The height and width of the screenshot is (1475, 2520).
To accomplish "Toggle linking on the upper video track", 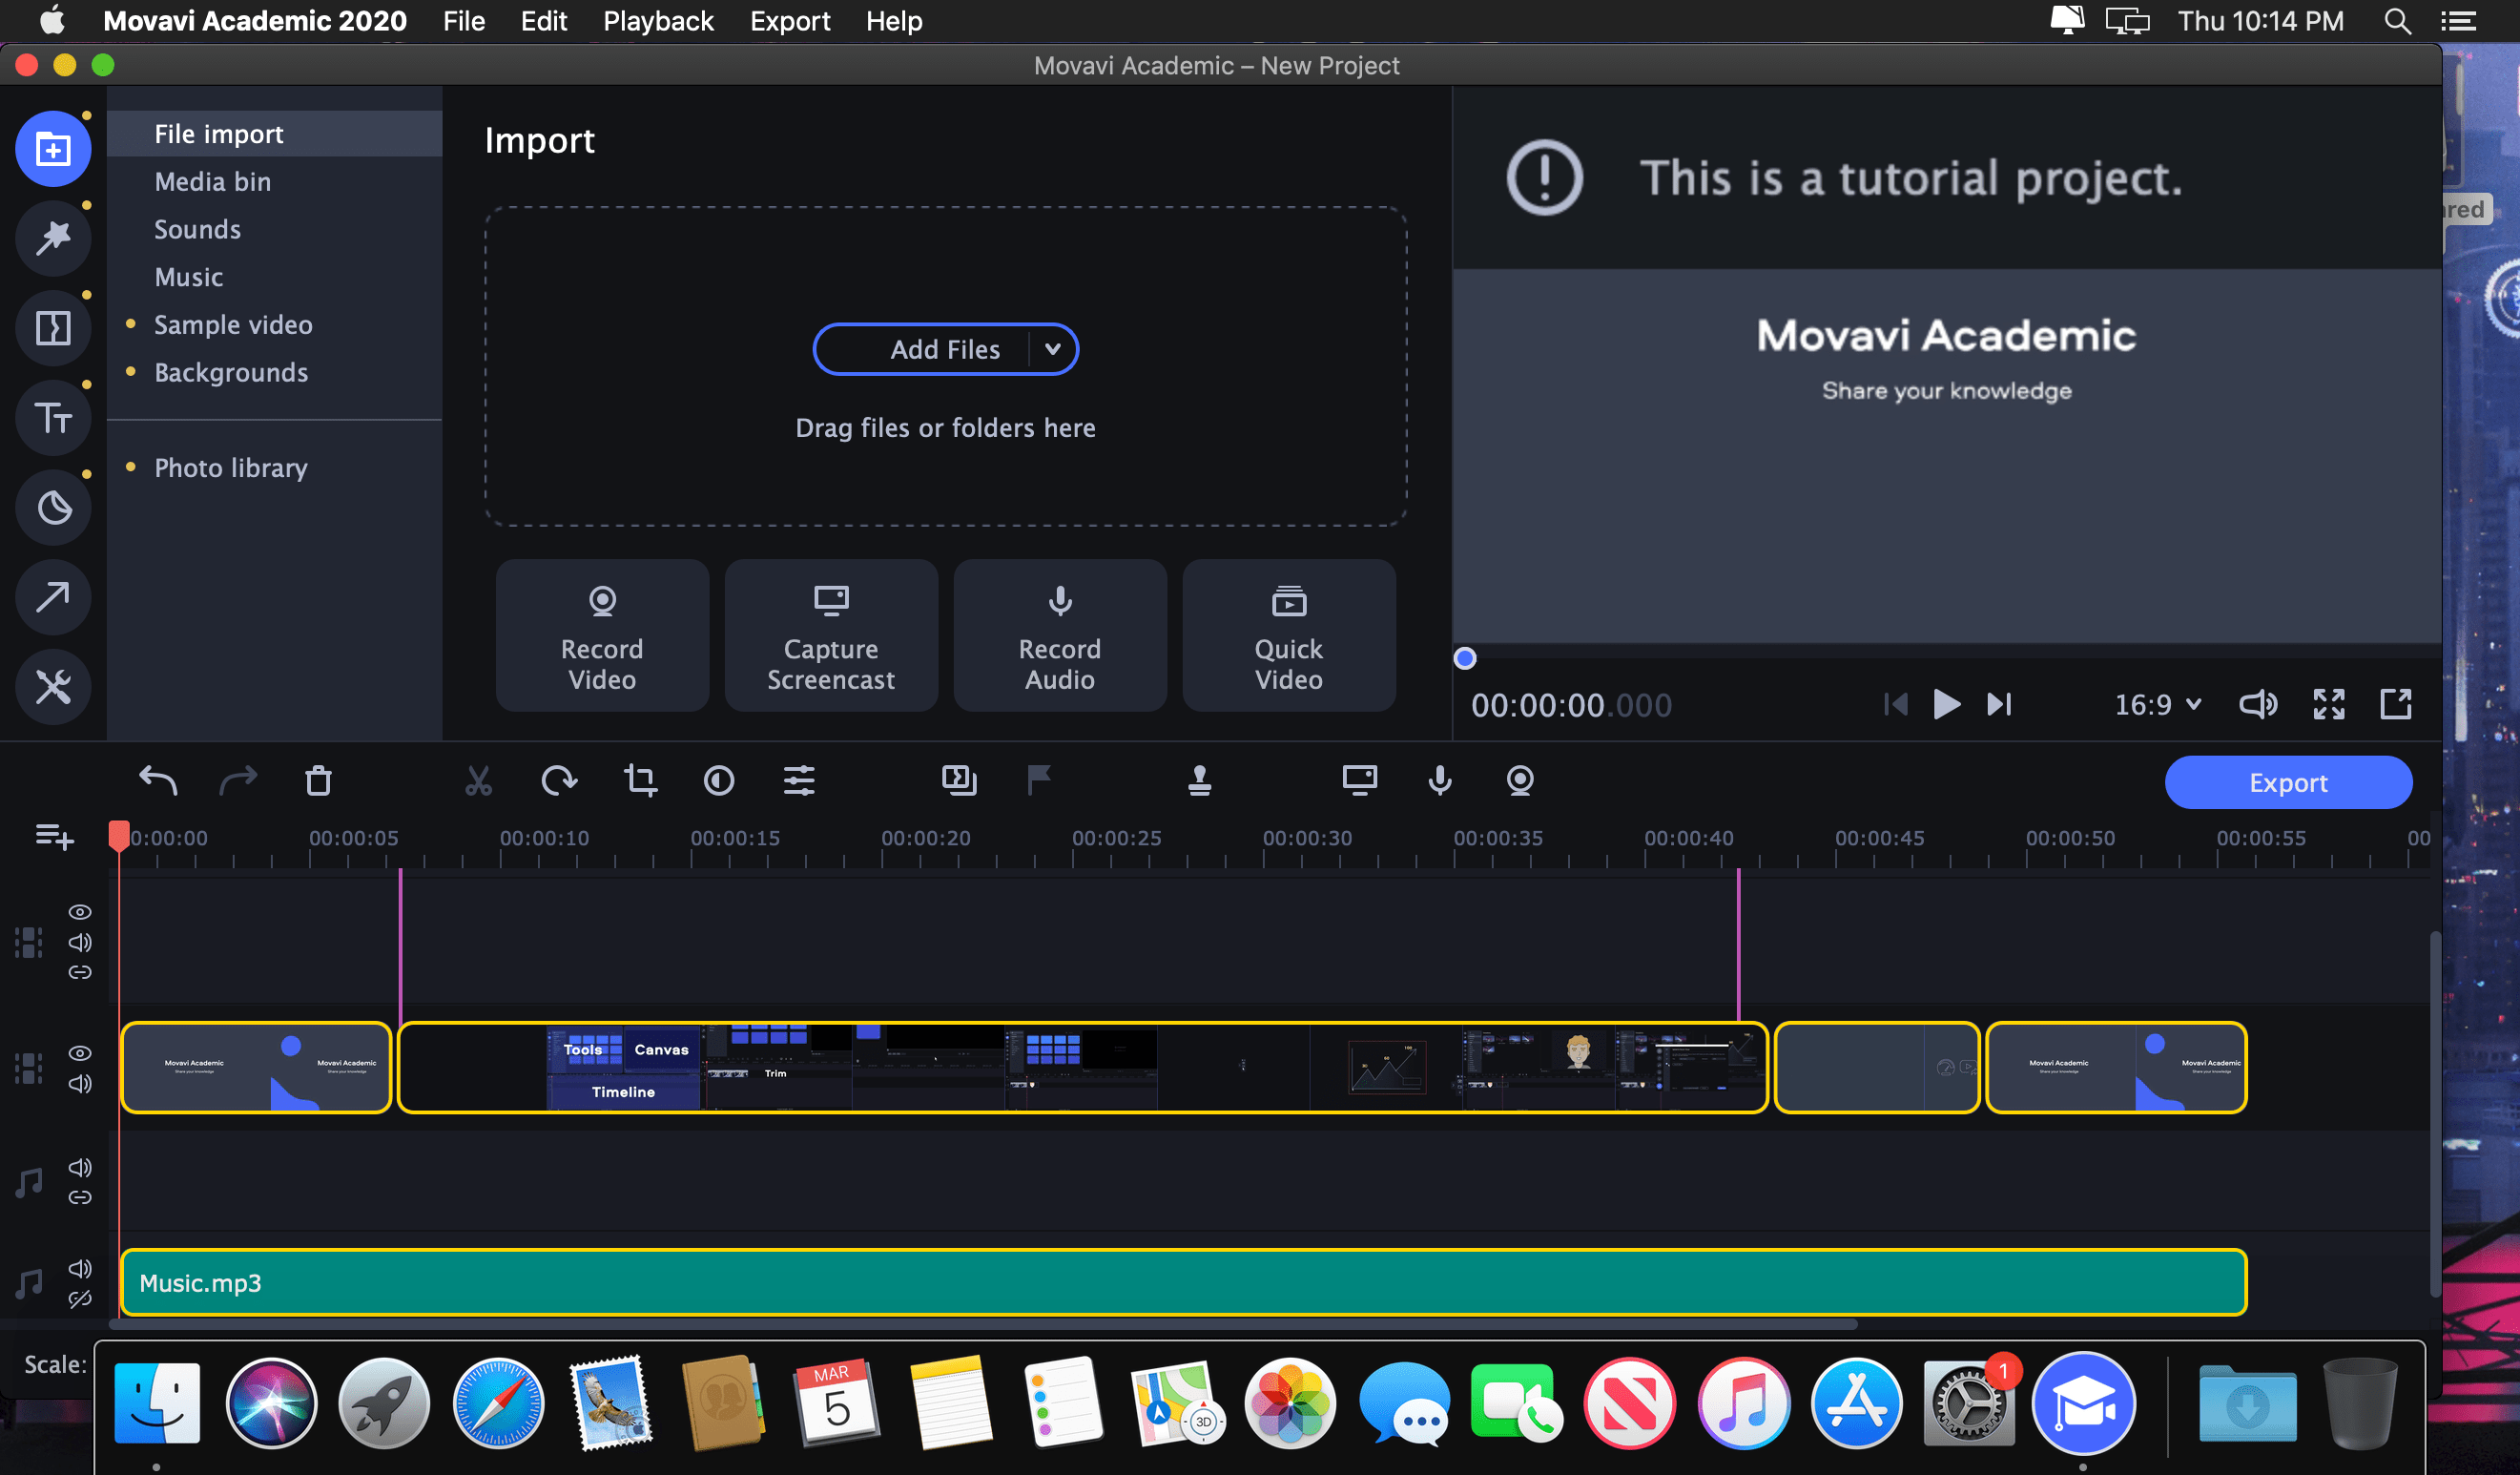I will coord(79,972).
